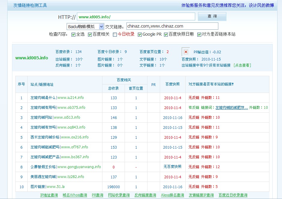Viewport: 282px width, 199px height.
Task: Open the 域名Whois查询 footer link
Action: point(75,195)
